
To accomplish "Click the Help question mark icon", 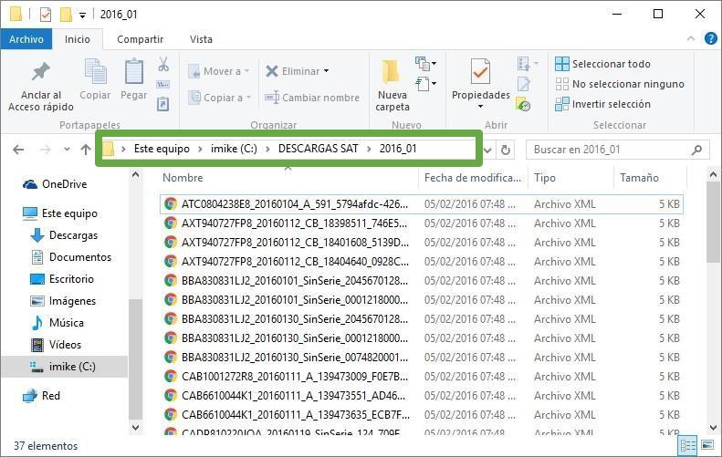I will pos(710,38).
